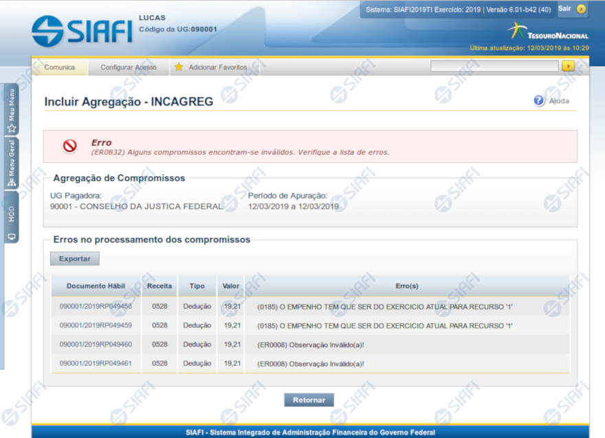This screenshot has height=438, width=605.
Task: Open the Meu Menu side tab
Action: coord(12,110)
